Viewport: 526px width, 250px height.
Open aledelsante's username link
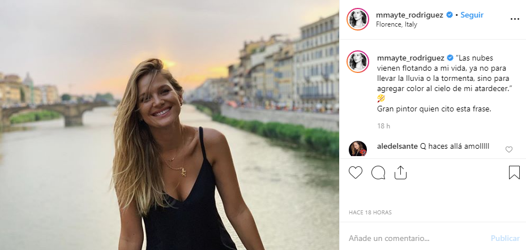(397, 146)
